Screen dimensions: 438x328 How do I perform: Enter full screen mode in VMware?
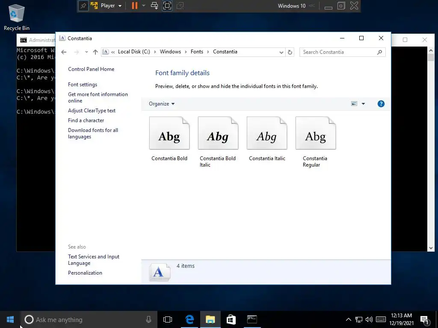pyautogui.click(x=167, y=6)
